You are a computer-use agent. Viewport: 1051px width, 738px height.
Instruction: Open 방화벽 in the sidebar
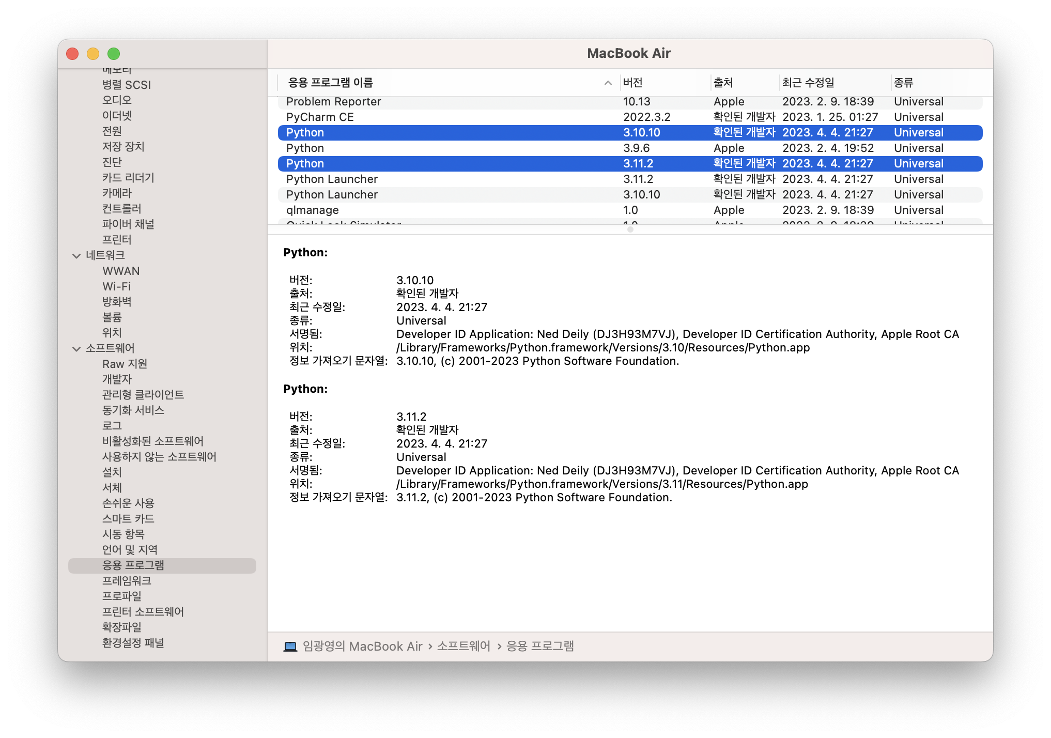pyautogui.click(x=117, y=302)
